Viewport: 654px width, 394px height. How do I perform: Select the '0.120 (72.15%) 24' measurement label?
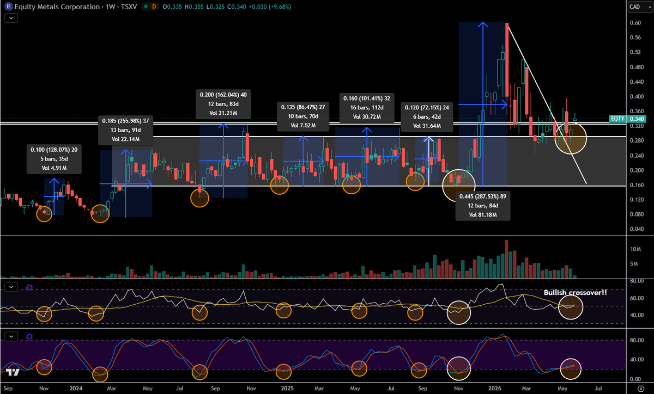[x=427, y=116]
